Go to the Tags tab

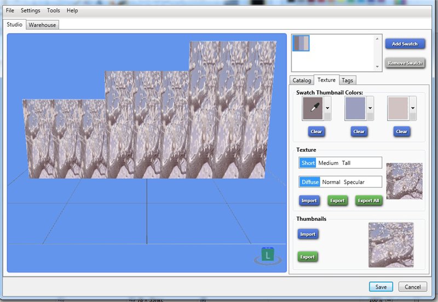click(x=347, y=80)
